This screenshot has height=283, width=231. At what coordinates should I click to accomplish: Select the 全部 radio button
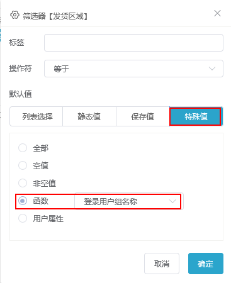point(23,148)
